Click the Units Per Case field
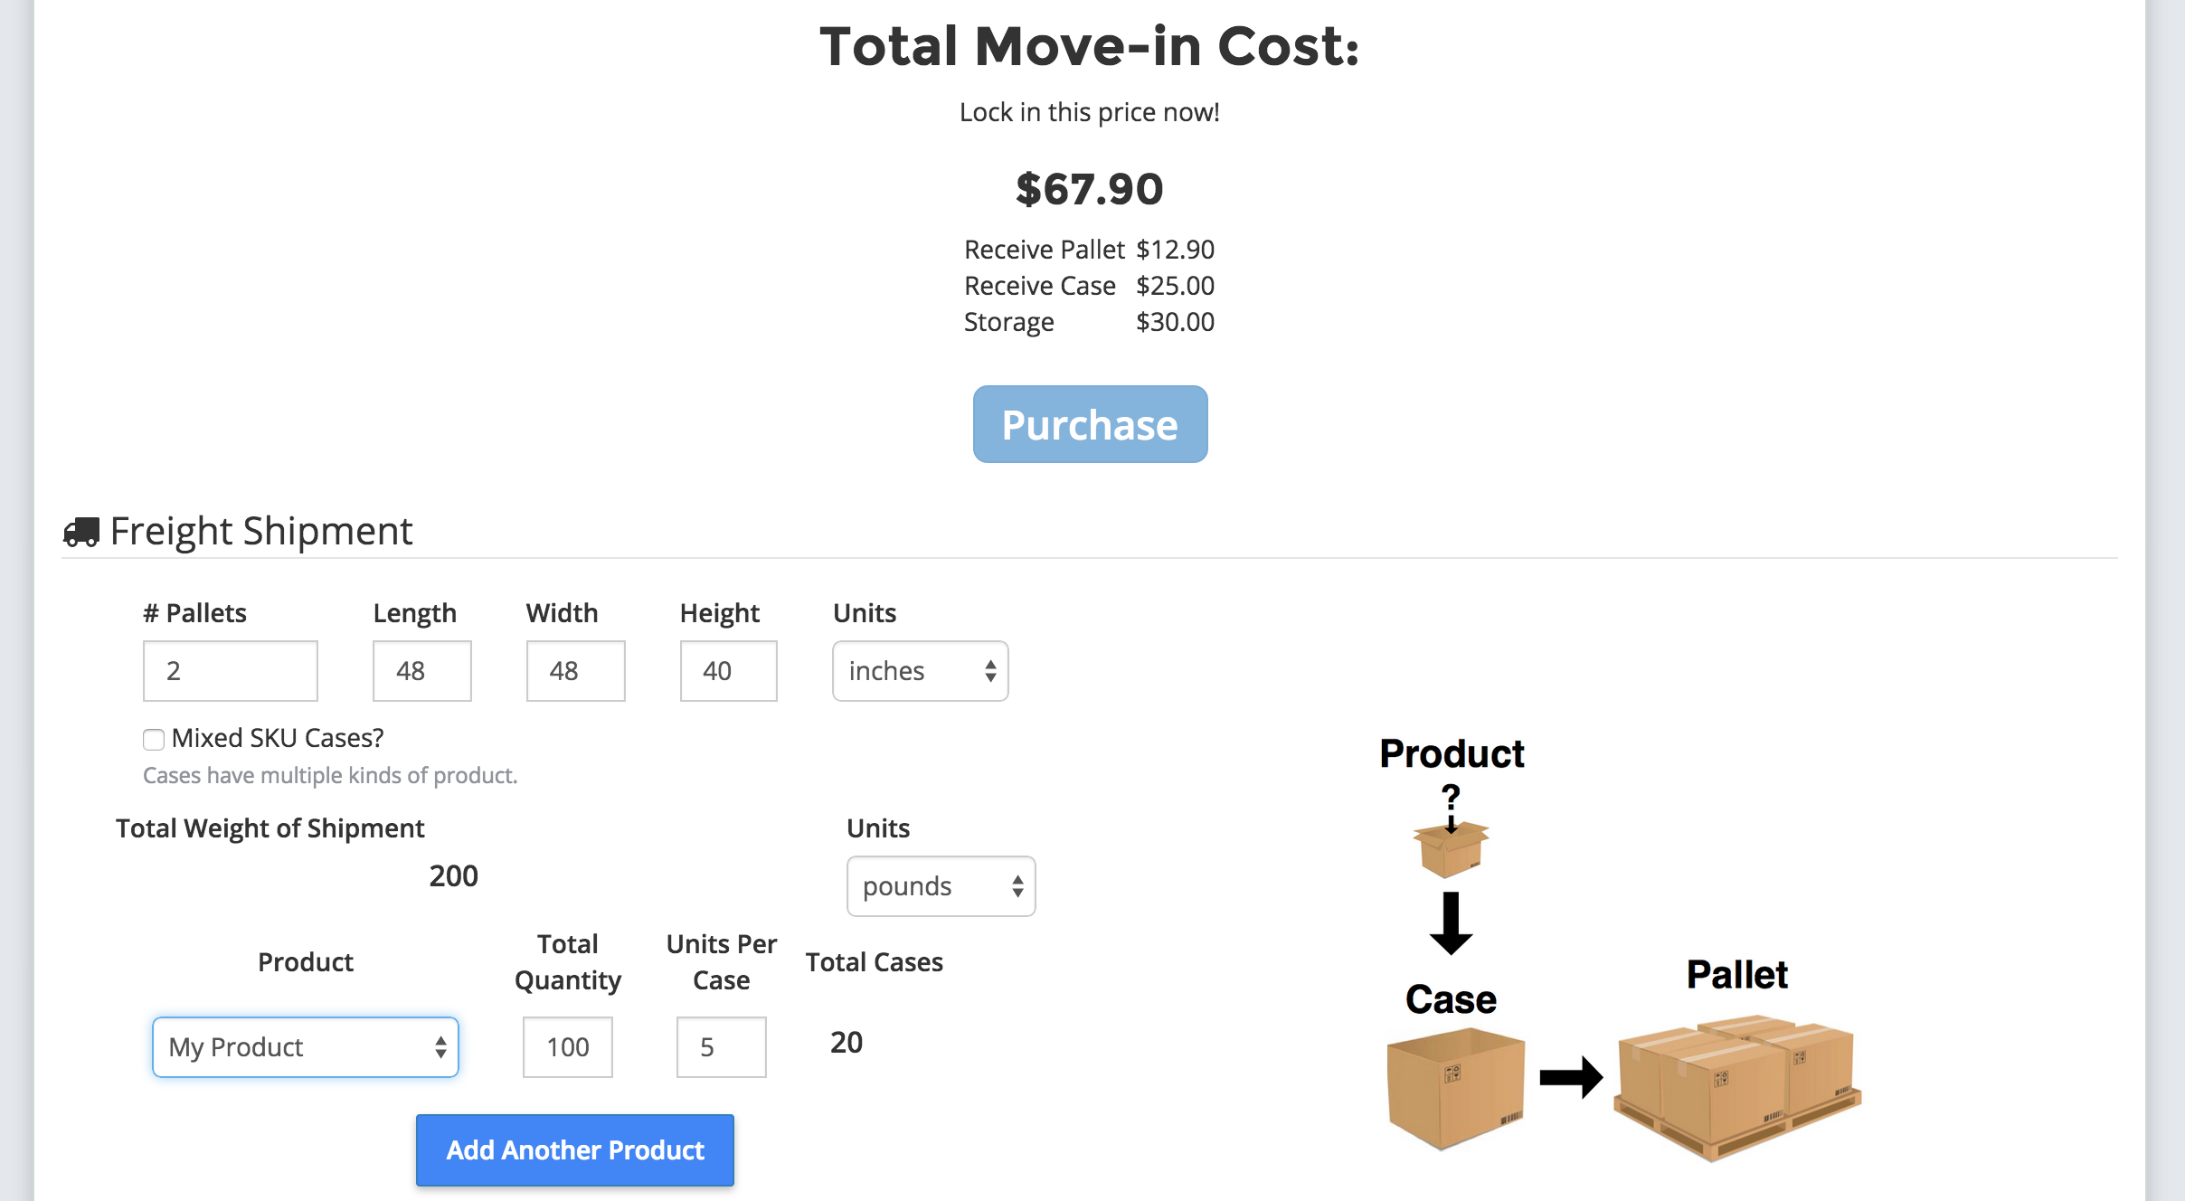Image resolution: width=2185 pixels, height=1201 pixels. (x=722, y=1047)
